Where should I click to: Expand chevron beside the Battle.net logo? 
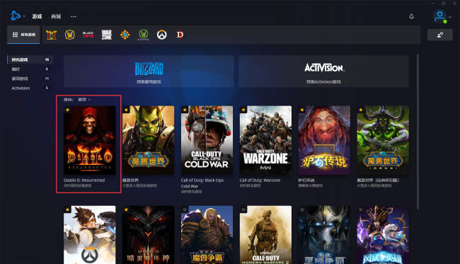click(24, 16)
